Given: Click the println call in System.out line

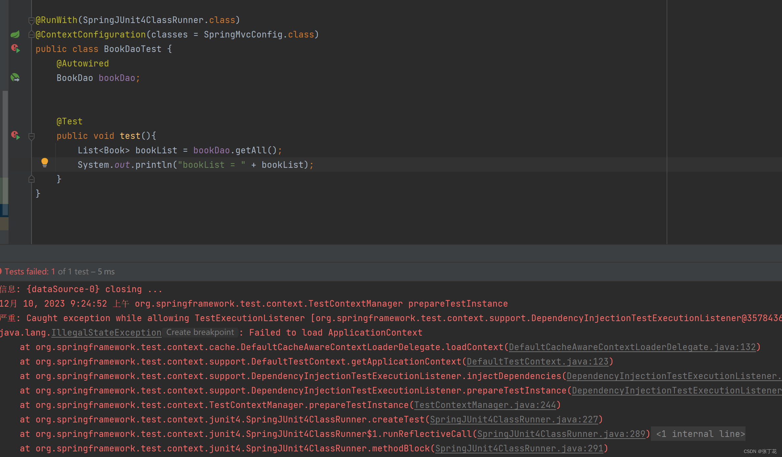Looking at the screenshot, I should point(154,165).
